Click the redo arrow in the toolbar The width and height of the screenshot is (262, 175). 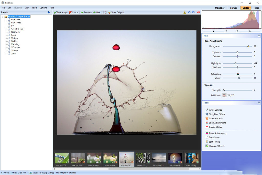pyautogui.click(x=193, y=12)
